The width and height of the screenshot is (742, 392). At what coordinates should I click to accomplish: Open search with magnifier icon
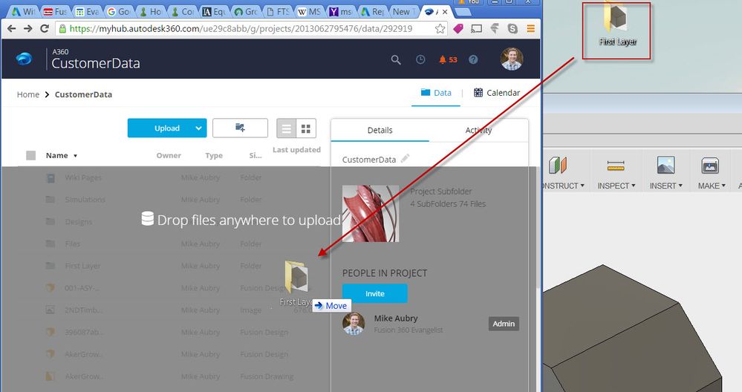[396, 59]
